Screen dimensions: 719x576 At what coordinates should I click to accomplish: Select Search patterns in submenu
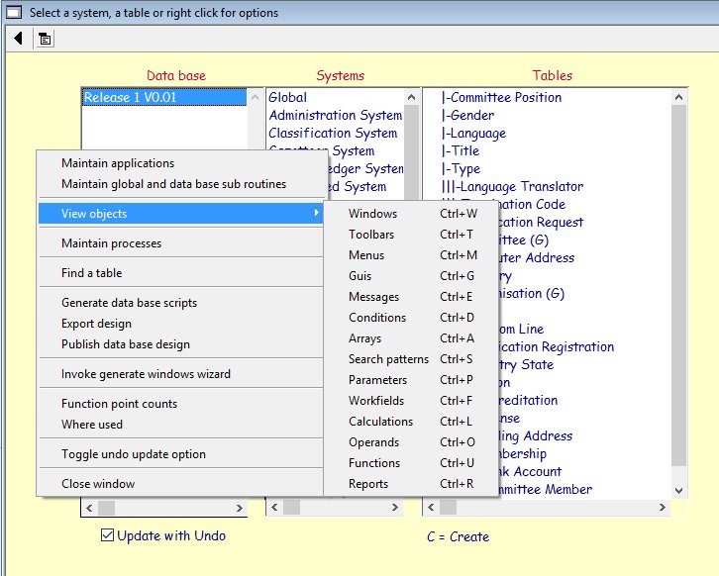[388, 359]
